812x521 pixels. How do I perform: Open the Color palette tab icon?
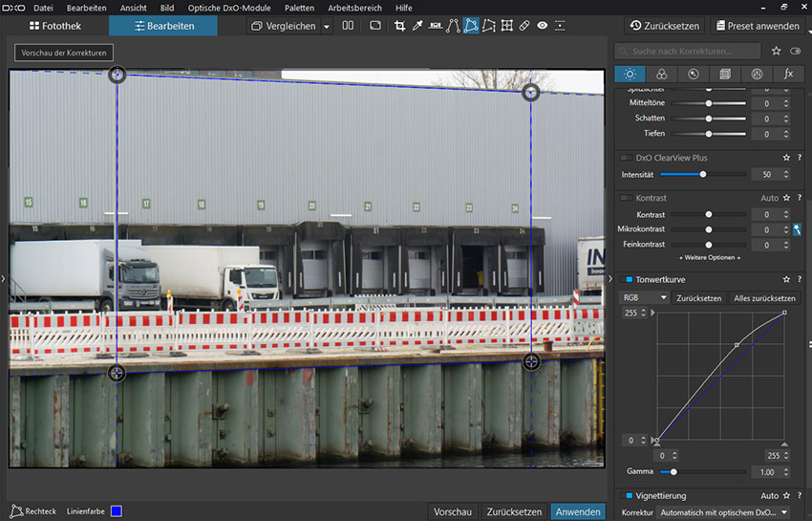(x=661, y=74)
